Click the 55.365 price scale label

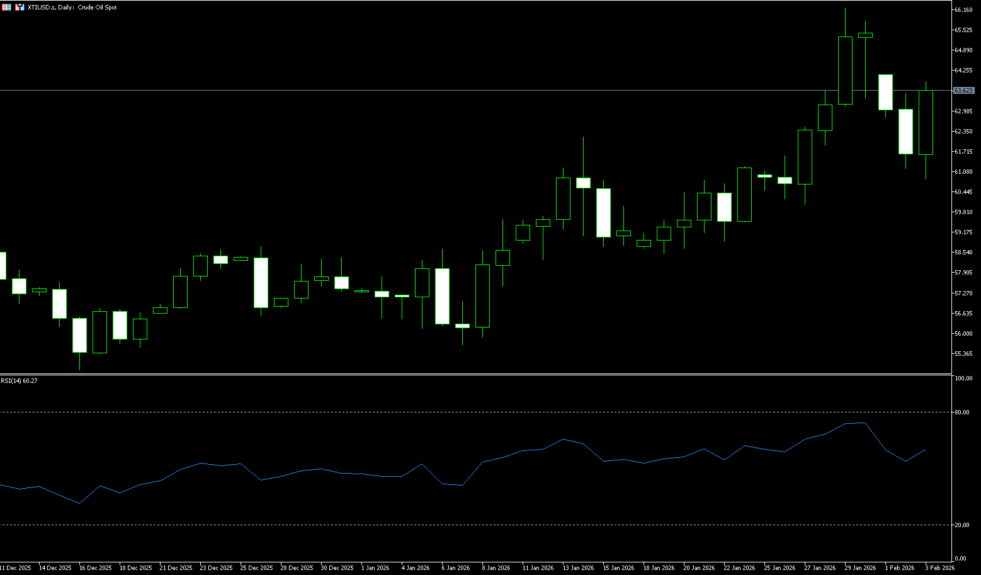[x=963, y=354]
